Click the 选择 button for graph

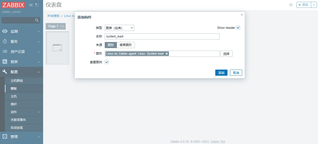tap(226, 54)
